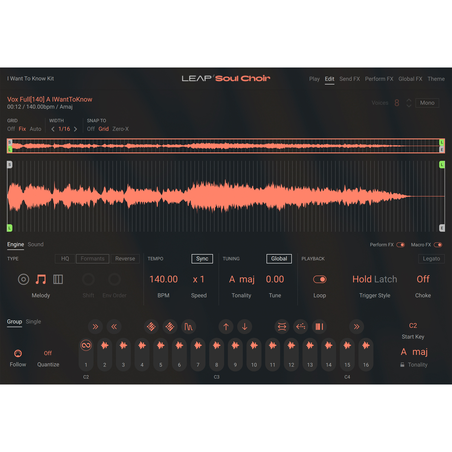
Task: Click the Follow MIDI icon
Action: (x=18, y=353)
